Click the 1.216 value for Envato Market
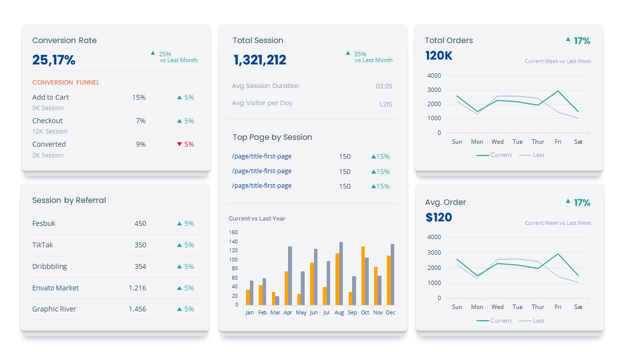 point(137,288)
